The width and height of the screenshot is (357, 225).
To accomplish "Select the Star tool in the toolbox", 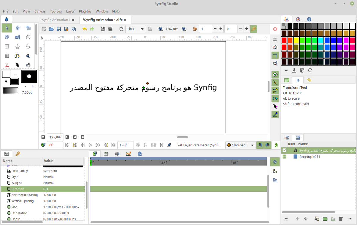I will coord(17,46).
